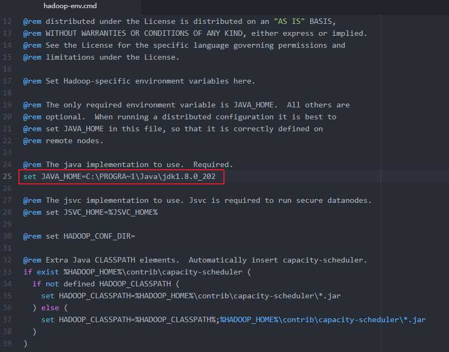
Task: Click line number 39 in the gutter
Action: click(7, 343)
